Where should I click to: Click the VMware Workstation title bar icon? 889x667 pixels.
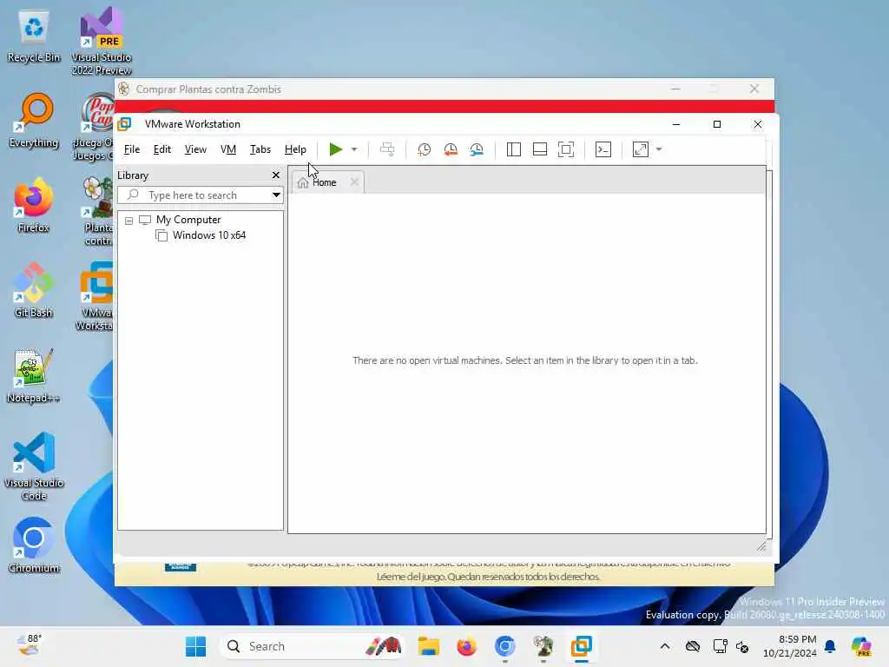pyautogui.click(x=125, y=124)
